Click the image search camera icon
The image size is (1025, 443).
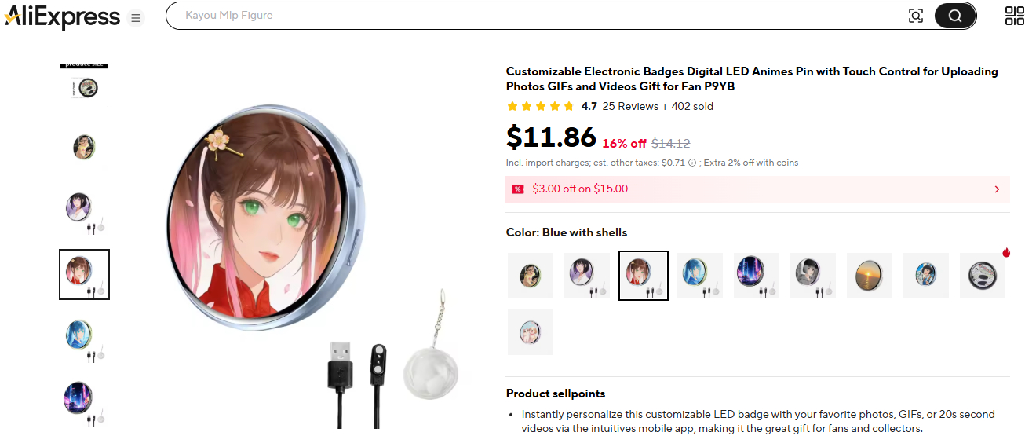pos(915,16)
